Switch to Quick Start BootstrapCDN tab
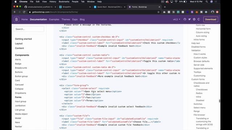Image resolution: width=232 pixels, height=130 pixels. pyautogui.click(x=109, y=7)
